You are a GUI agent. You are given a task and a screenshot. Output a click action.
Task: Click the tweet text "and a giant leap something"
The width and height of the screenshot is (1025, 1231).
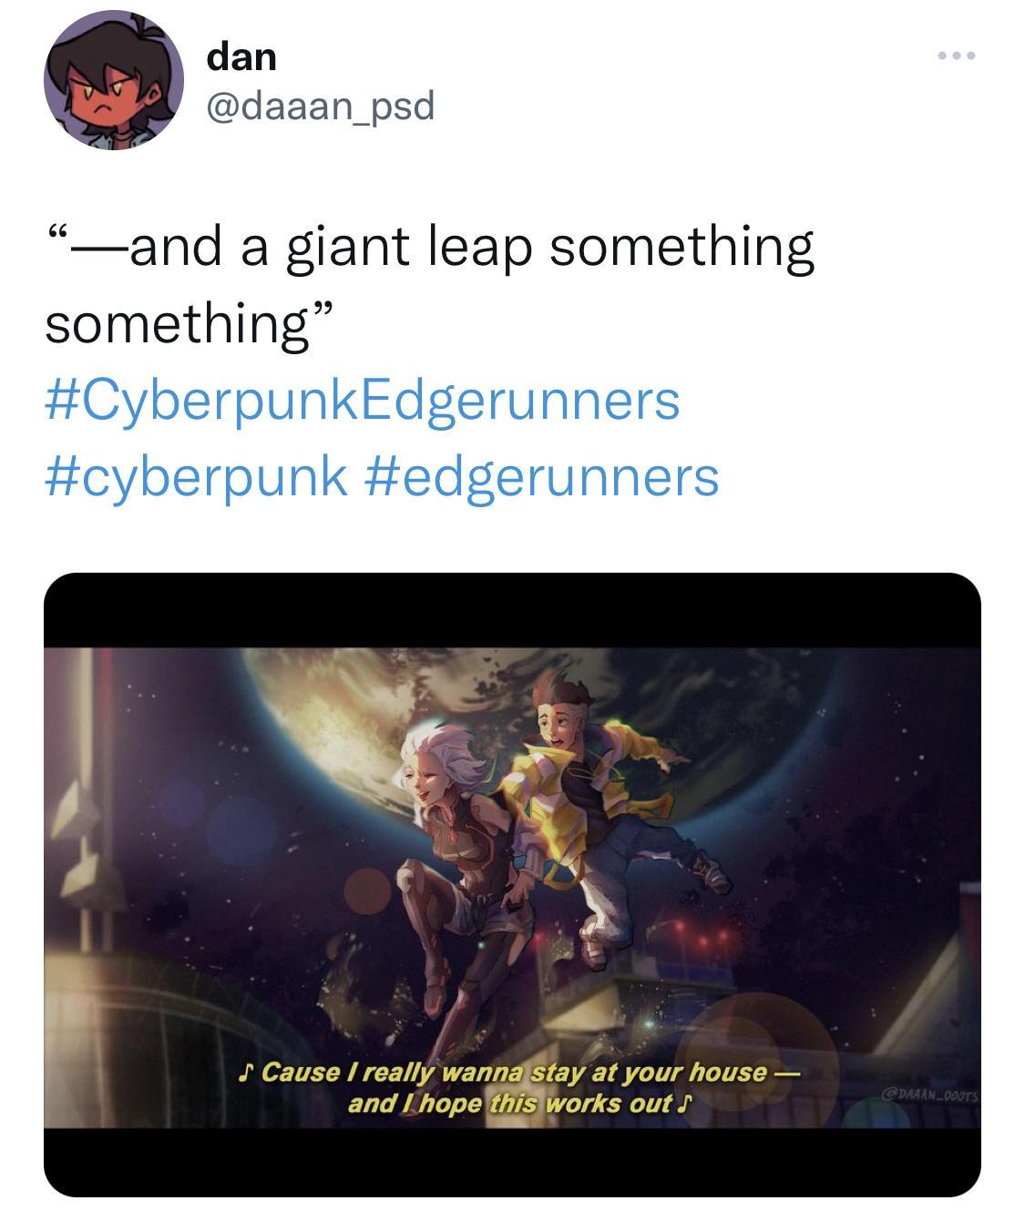pos(472,248)
